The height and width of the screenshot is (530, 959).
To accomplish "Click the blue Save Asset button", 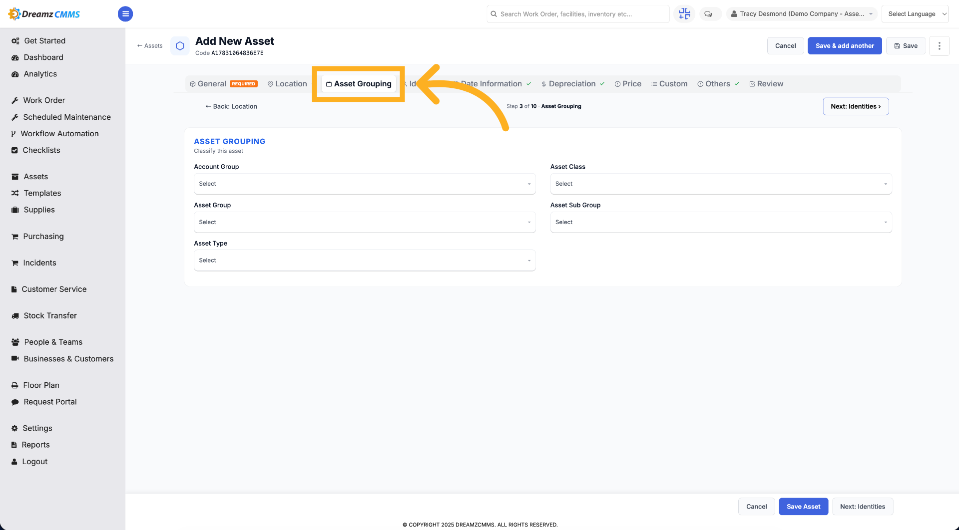I will coord(803,507).
